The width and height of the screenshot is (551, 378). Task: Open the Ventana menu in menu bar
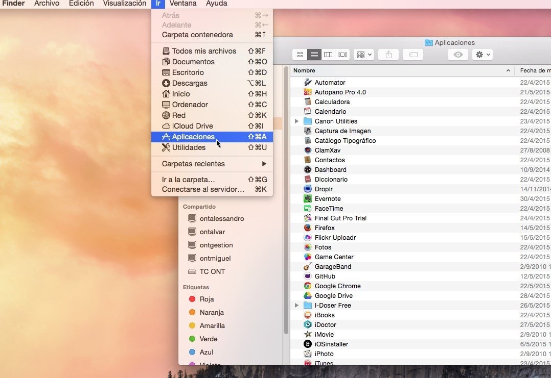click(x=183, y=4)
